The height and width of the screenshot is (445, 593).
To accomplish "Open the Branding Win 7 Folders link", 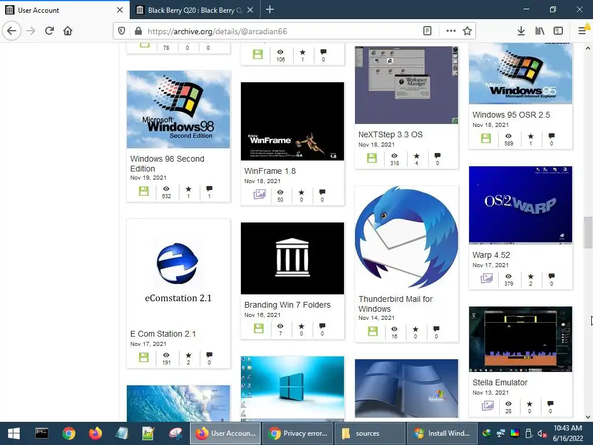I will coord(287,305).
